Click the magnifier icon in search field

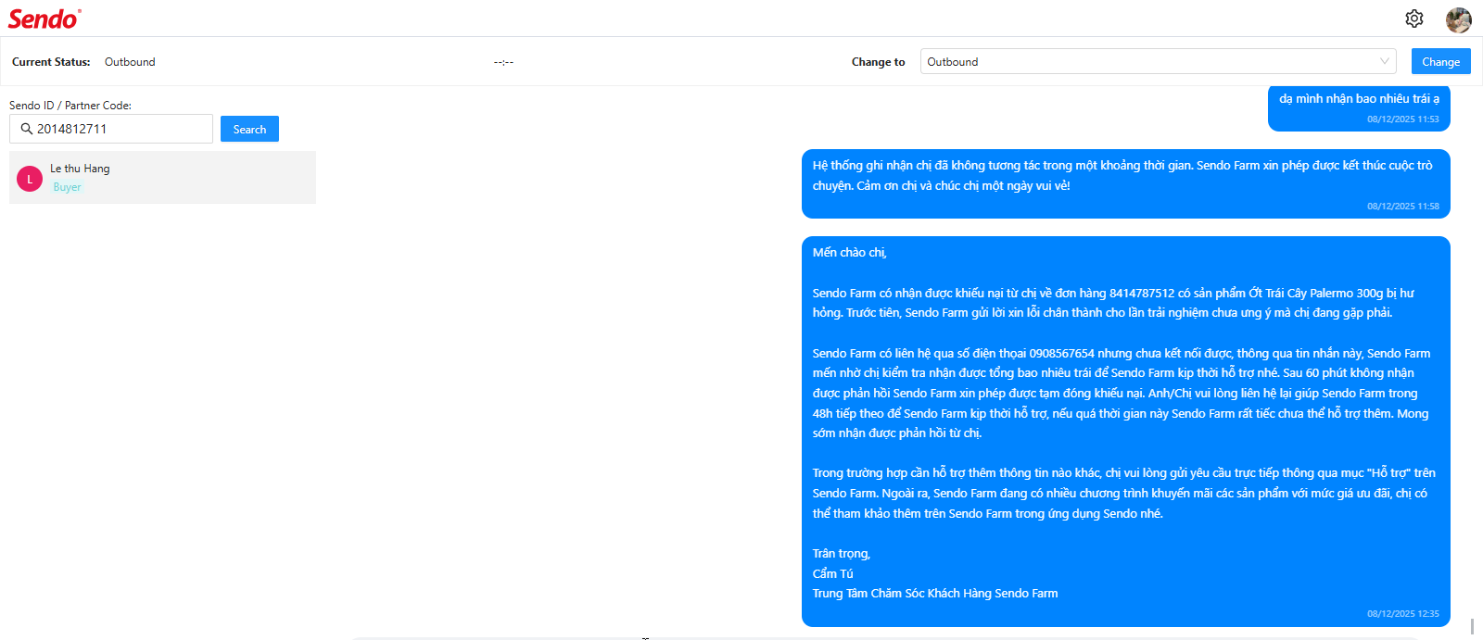pos(27,129)
